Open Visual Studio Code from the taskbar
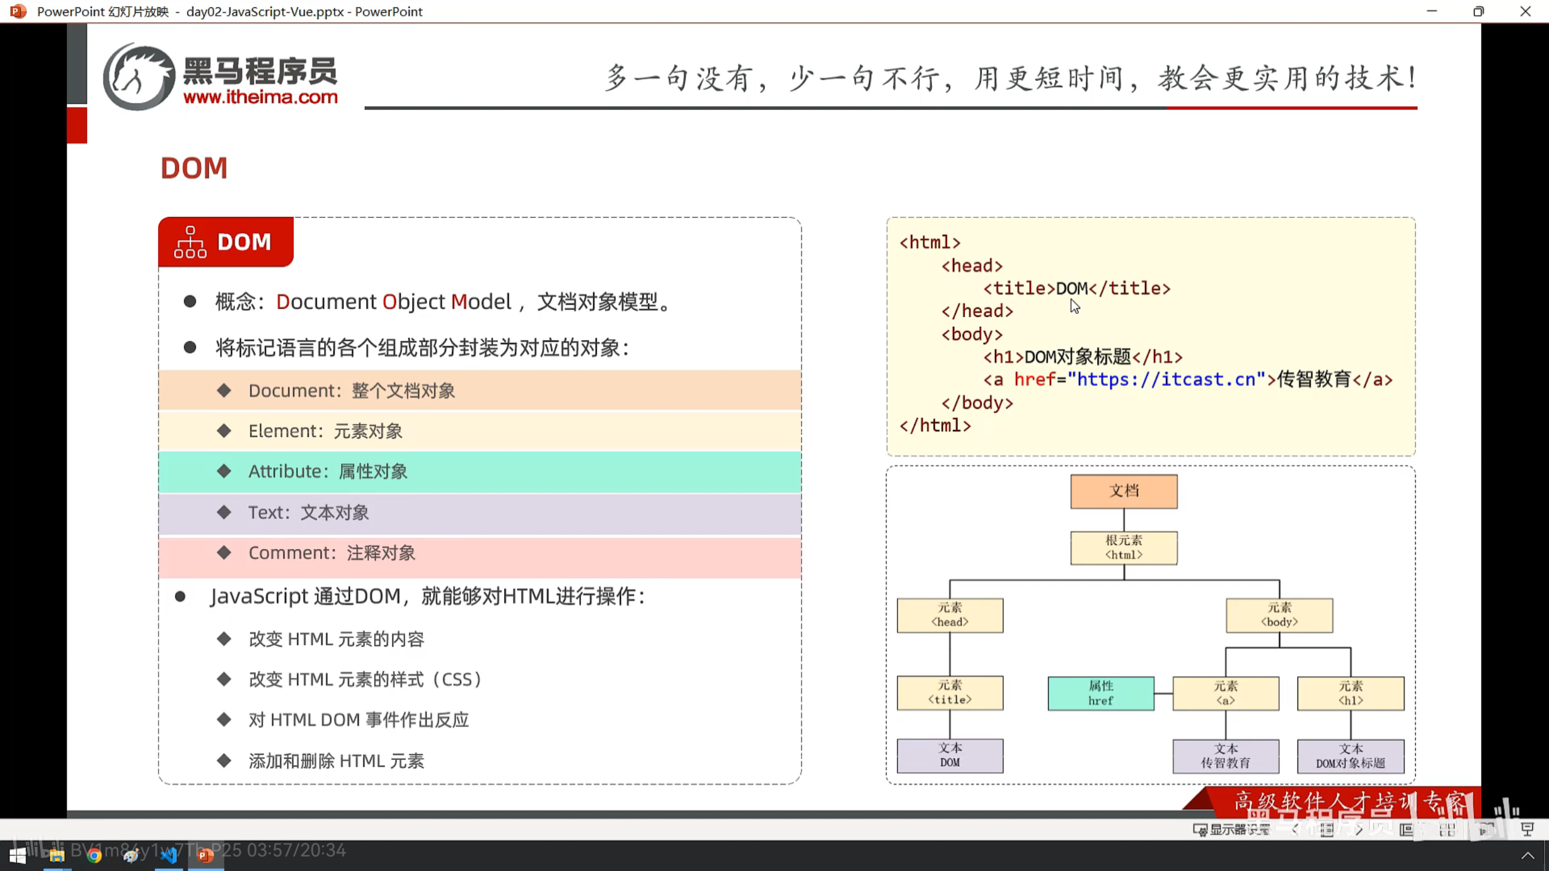Image resolution: width=1549 pixels, height=871 pixels. [x=169, y=855]
